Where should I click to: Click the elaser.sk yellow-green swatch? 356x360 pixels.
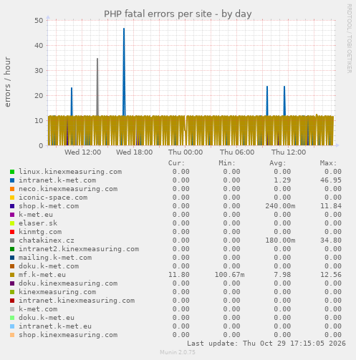pyautogui.click(x=12, y=223)
